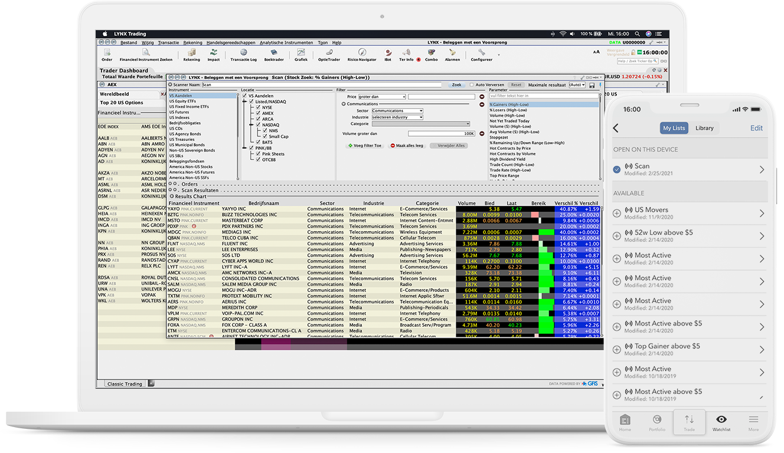The height and width of the screenshot is (453, 784).
Task: Open the Transactie Log
Action: pyautogui.click(x=243, y=55)
